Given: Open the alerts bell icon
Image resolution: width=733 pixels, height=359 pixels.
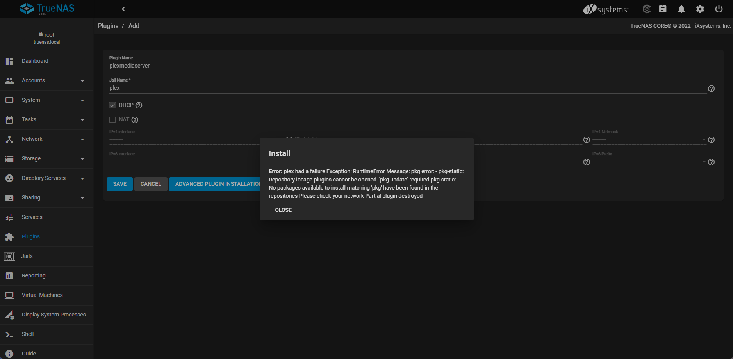Looking at the screenshot, I should point(681,9).
